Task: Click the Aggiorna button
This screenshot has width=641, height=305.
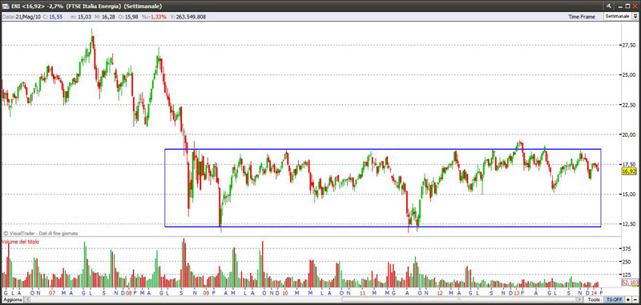Action: (x=12, y=299)
